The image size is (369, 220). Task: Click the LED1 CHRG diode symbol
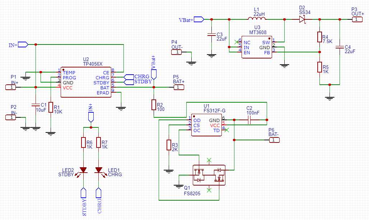click(x=99, y=170)
